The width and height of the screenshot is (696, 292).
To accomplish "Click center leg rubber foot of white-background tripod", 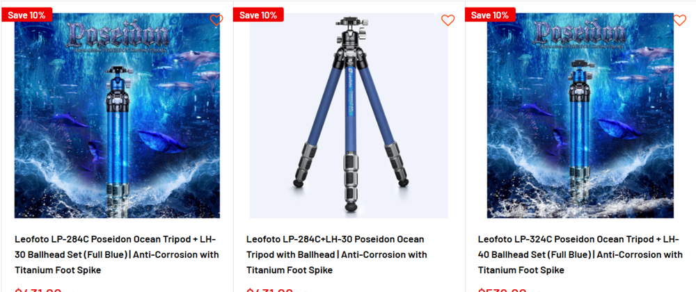I will click(x=351, y=207).
